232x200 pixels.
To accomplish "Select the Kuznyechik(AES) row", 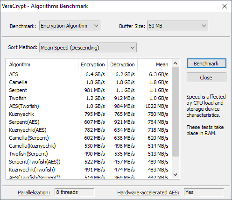I will tap(89, 130).
